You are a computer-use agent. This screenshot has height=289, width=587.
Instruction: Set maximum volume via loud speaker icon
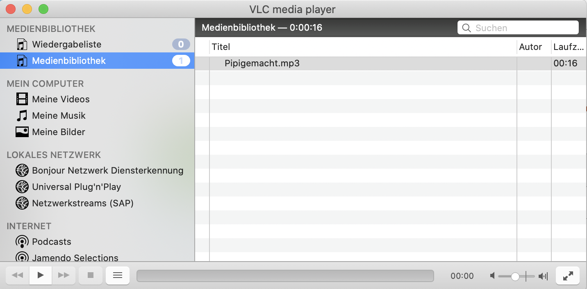pos(543,276)
